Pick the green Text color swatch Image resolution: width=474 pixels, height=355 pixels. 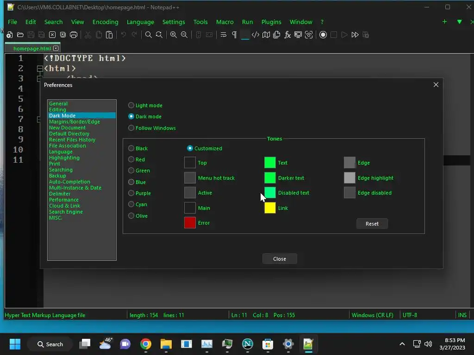pos(270,162)
